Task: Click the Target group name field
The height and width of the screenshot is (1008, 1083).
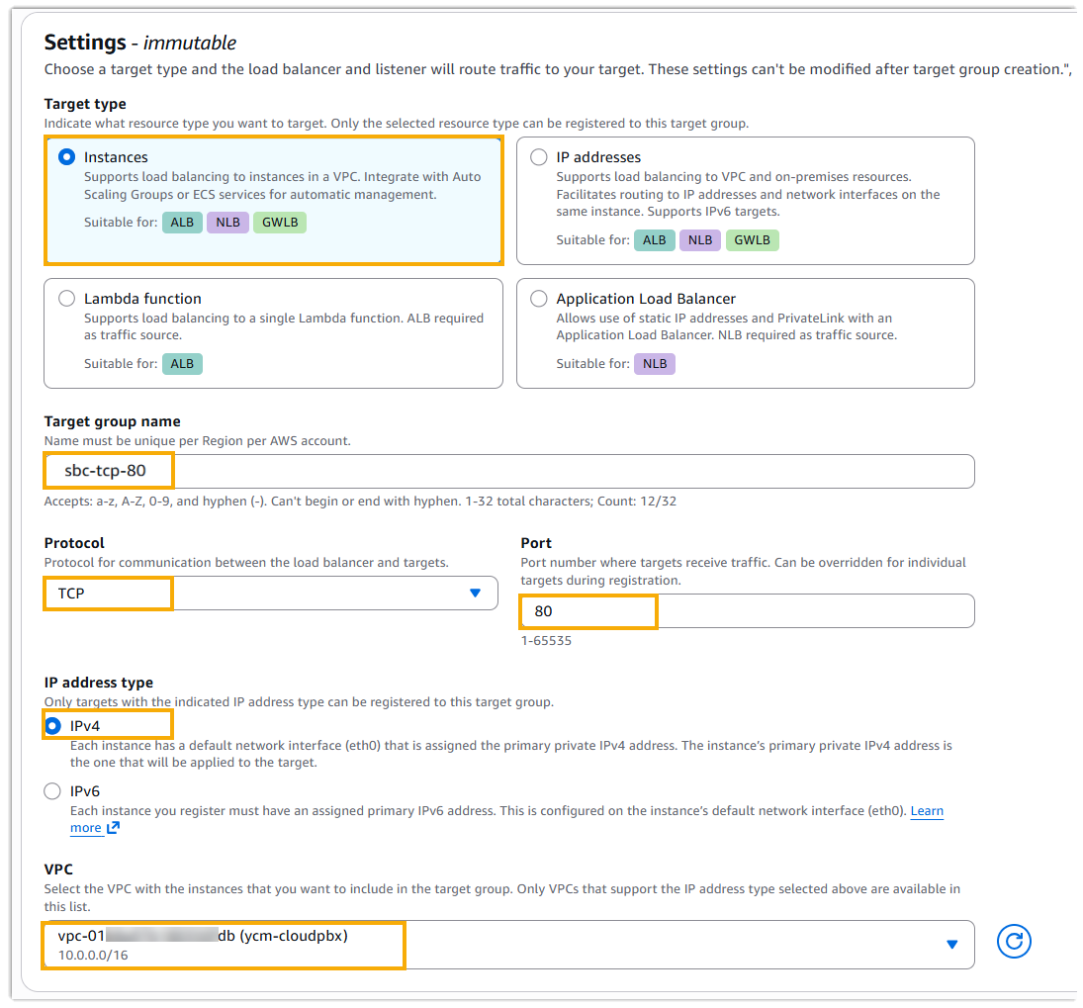Action: tap(508, 471)
